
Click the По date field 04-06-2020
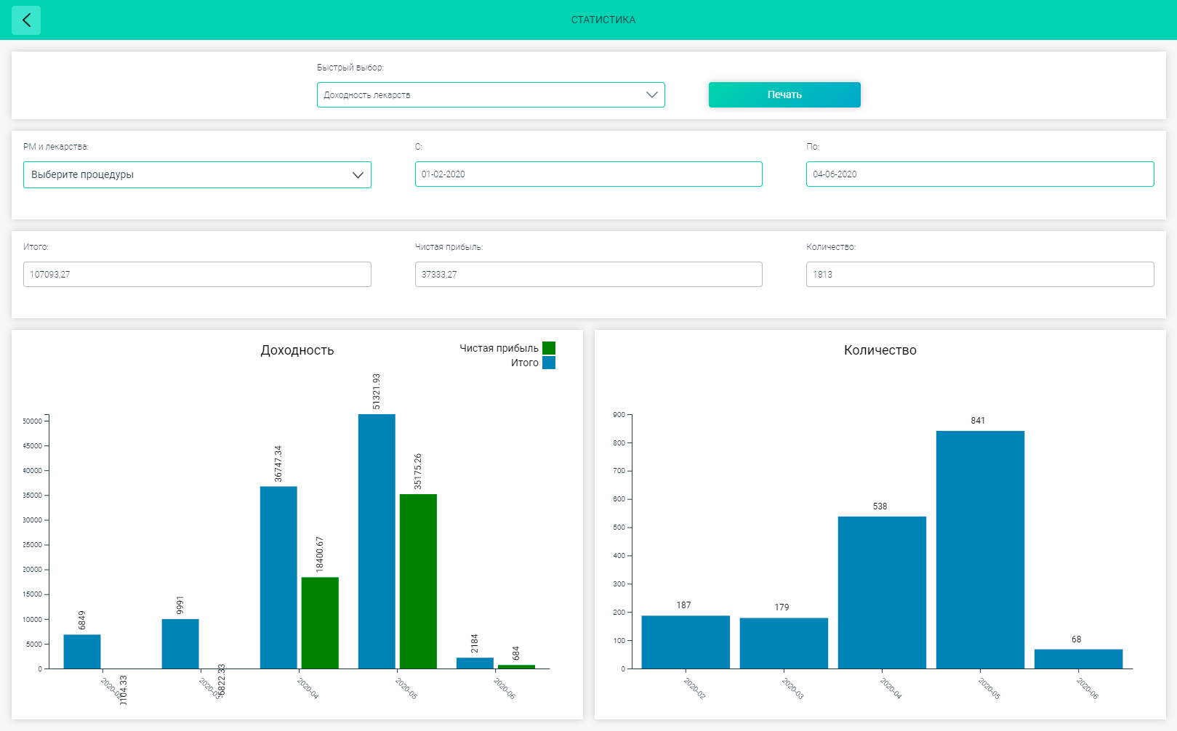click(980, 174)
